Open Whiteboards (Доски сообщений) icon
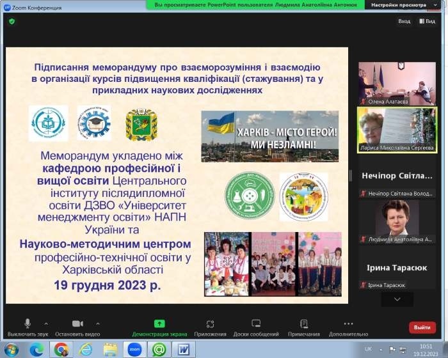This screenshot has width=448, height=358. click(x=256, y=324)
